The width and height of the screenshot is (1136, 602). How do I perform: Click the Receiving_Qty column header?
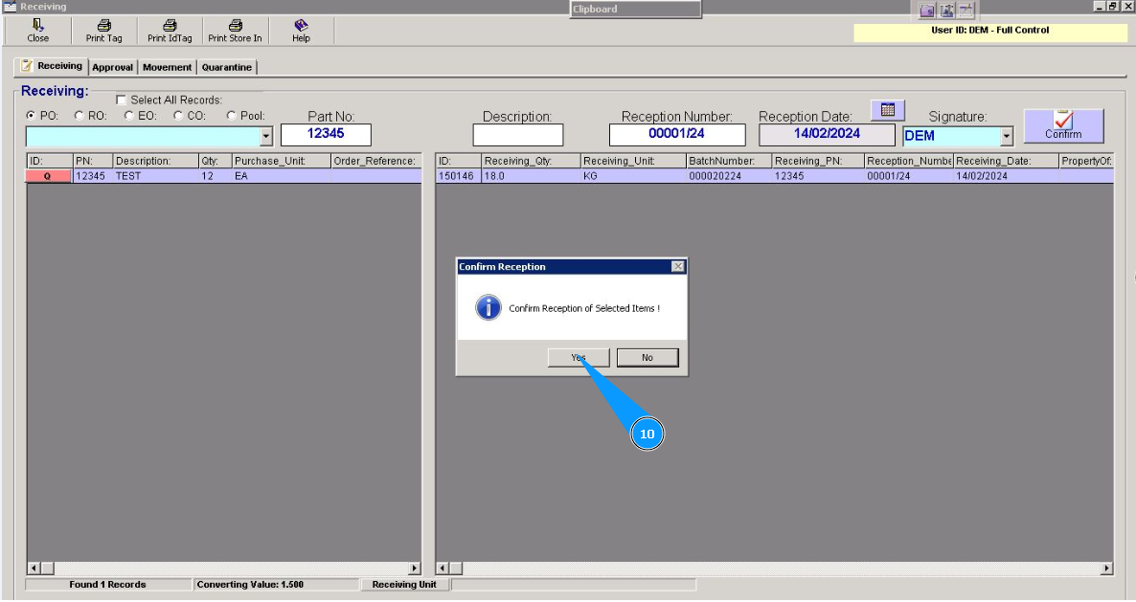[531, 161]
